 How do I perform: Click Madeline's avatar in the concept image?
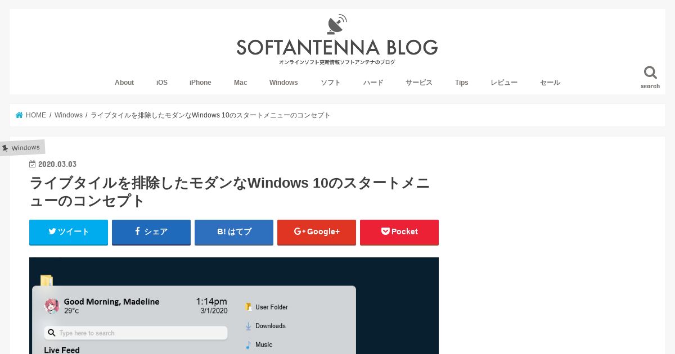(52, 306)
